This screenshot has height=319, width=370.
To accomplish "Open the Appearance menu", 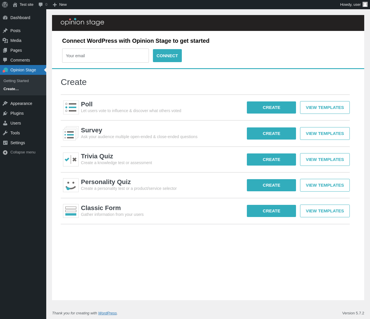I will click(x=23, y=103).
